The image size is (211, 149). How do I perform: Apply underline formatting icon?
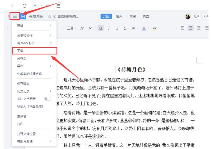click(x=117, y=28)
